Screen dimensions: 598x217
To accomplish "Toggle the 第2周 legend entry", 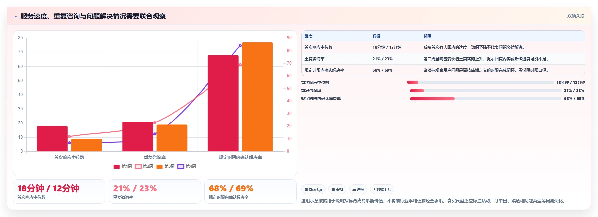I will click(144, 166).
